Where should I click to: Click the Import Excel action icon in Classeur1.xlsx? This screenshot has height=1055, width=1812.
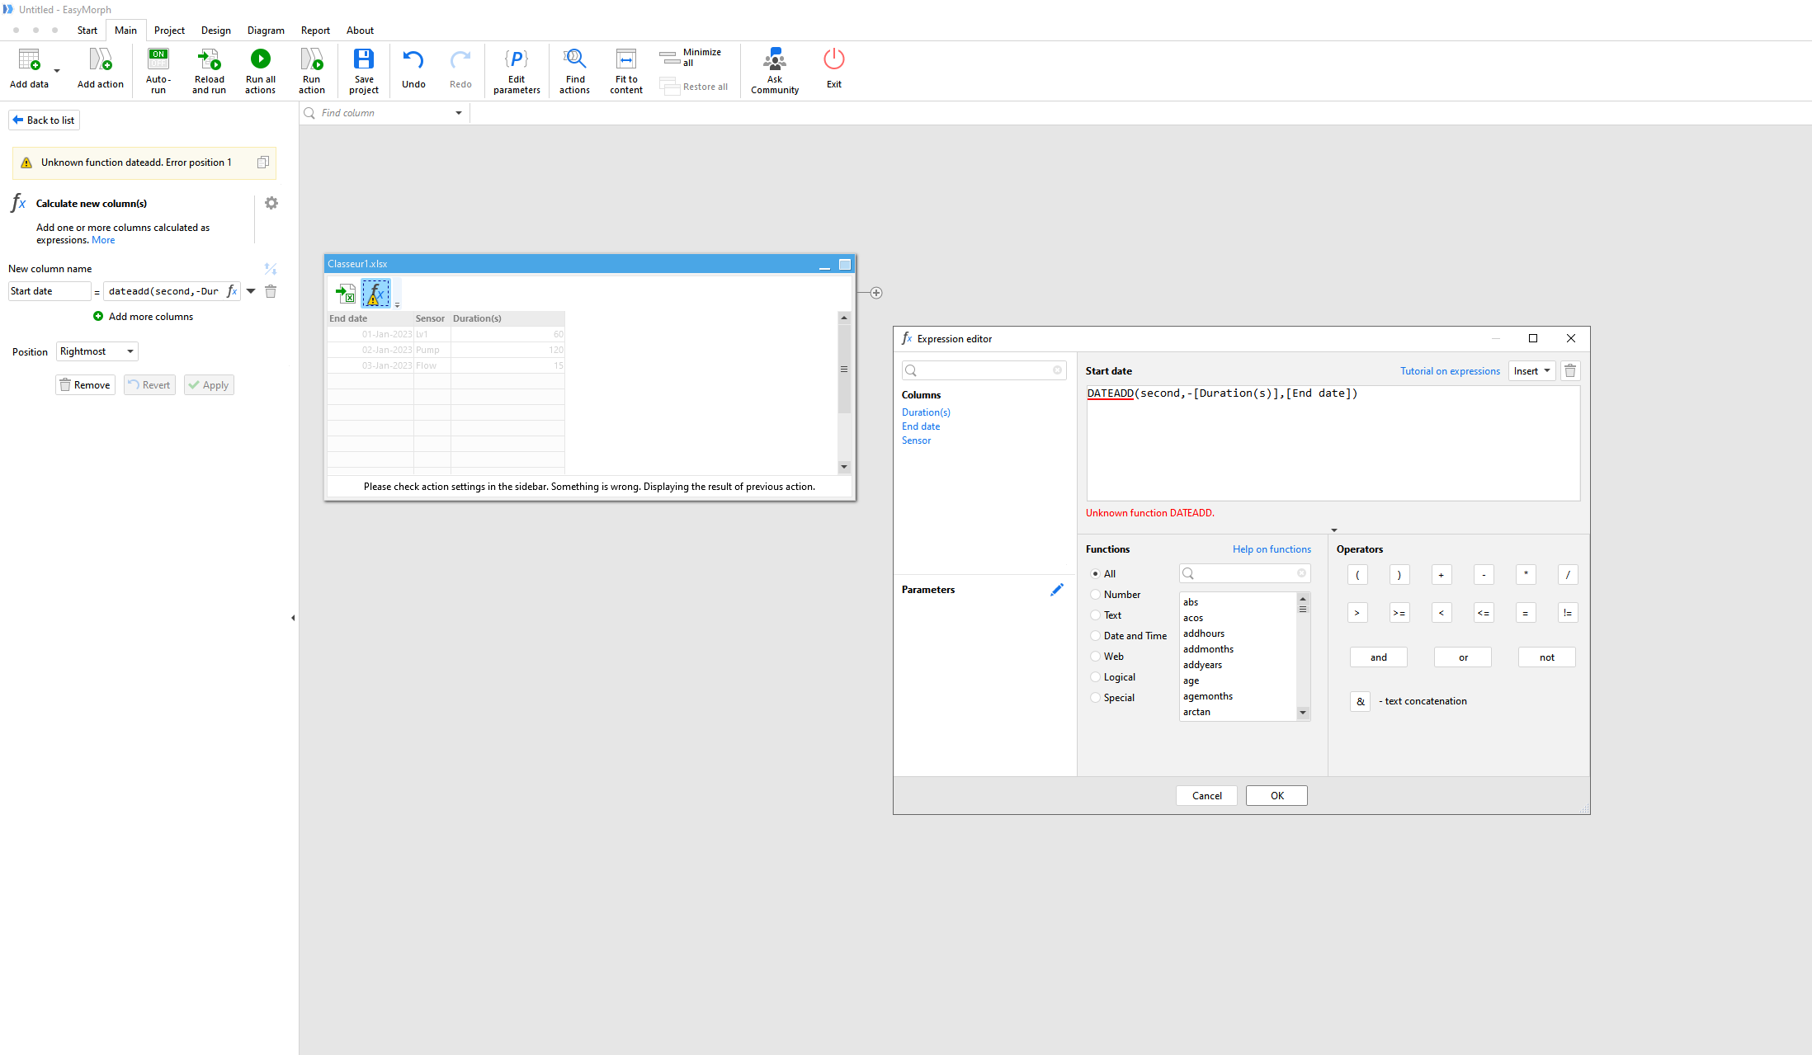(x=345, y=293)
